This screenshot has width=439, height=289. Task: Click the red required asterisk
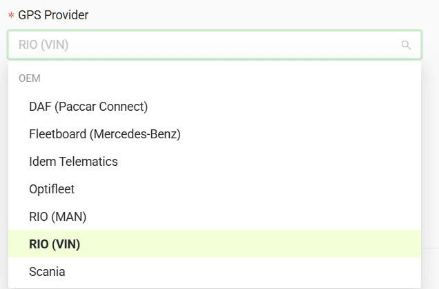pos(11,16)
